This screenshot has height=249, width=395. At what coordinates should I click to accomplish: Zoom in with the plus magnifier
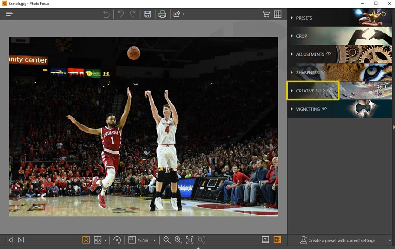pyautogui.click(x=178, y=240)
